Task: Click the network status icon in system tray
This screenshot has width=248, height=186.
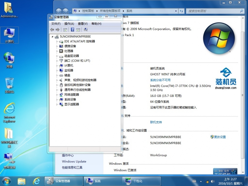Action: tap(207, 181)
